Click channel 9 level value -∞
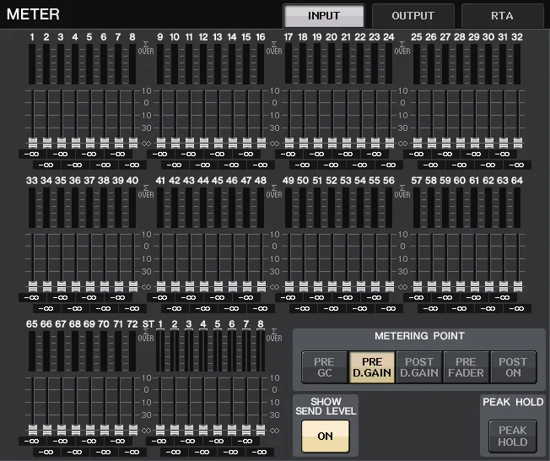The height and width of the screenshot is (461, 550). pyautogui.click(x=160, y=155)
